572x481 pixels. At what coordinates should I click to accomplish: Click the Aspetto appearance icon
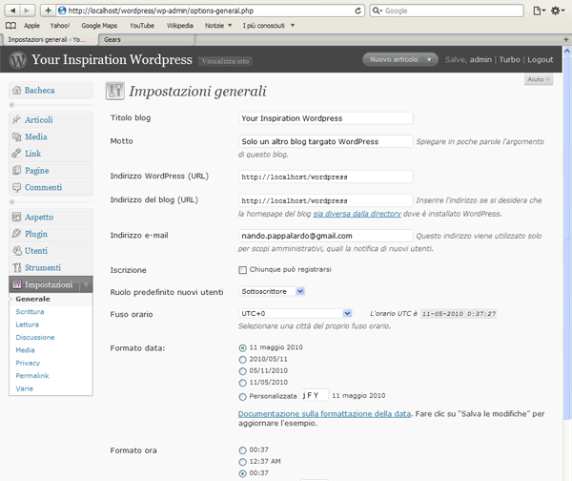pyautogui.click(x=16, y=217)
